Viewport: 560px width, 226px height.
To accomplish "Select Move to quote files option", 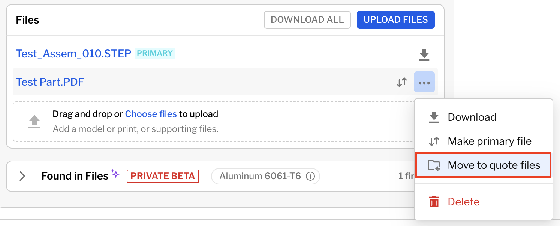I will 494,165.
